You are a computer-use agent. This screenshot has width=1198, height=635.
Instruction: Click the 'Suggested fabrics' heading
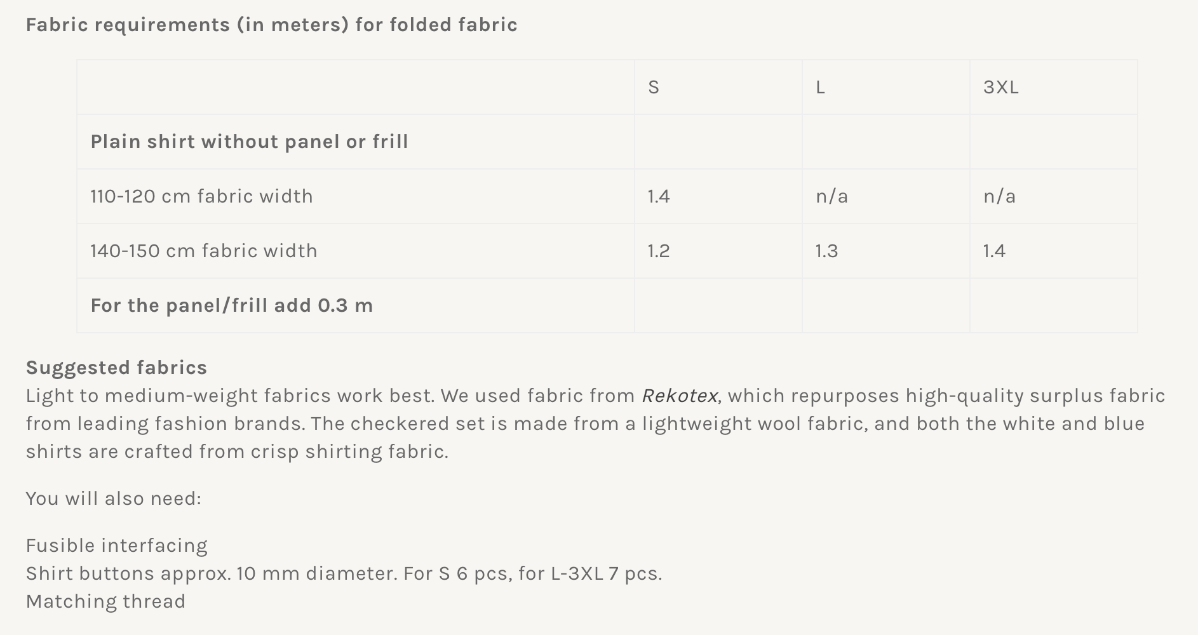(x=116, y=368)
